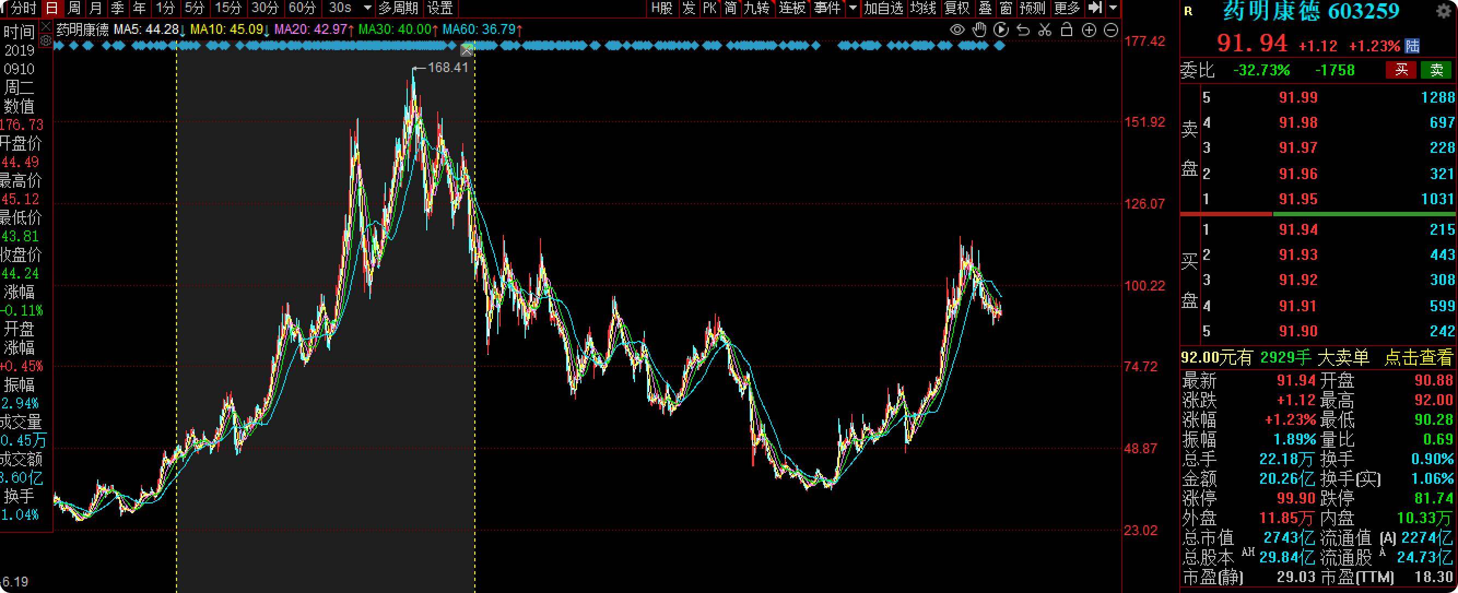Expand dropdown arrow at toolbar far right
Screen dimensions: 1458x593
click(1113, 8)
